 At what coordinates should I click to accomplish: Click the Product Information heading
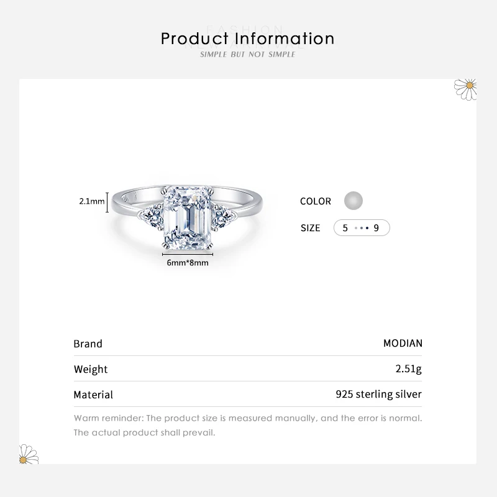click(248, 39)
